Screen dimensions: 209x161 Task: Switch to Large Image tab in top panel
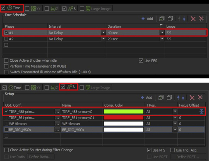pos(97,9)
